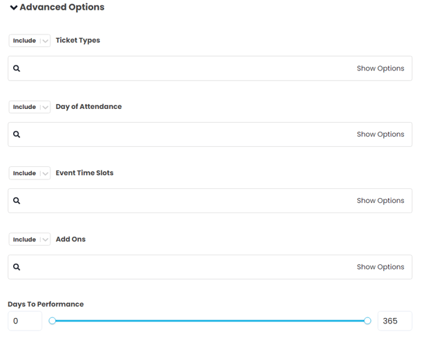Viewport: 426px width, 347px height.
Task: Show Options for Event Time Slots
Action: click(380, 201)
